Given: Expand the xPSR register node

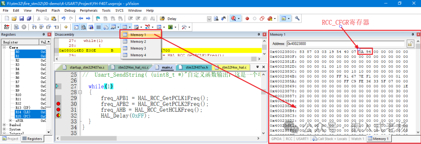Looking at the screenshot, I should (11, 121).
